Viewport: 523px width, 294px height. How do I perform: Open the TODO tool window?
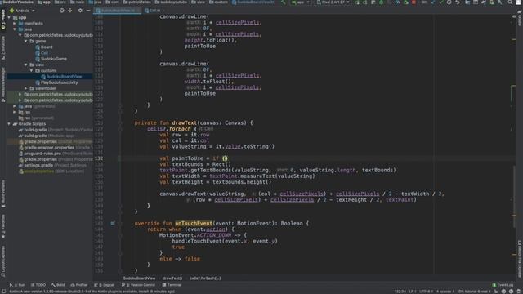tap(38, 285)
